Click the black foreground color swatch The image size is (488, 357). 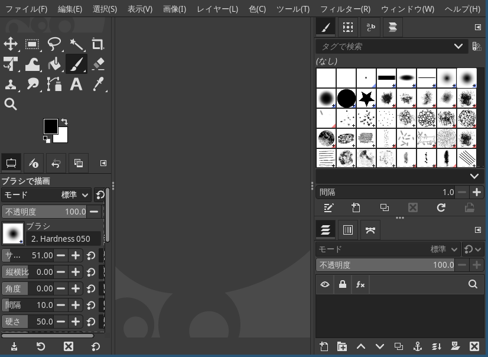click(x=50, y=126)
